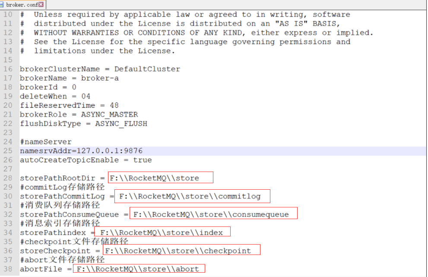428x277 pixels.
Task: Click the 'See the License for' comment line
Action: [185, 42]
